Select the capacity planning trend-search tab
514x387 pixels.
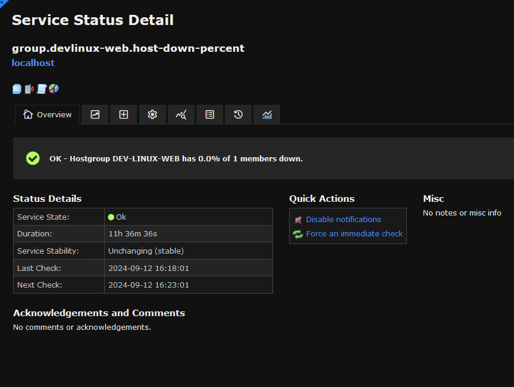point(181,114)
